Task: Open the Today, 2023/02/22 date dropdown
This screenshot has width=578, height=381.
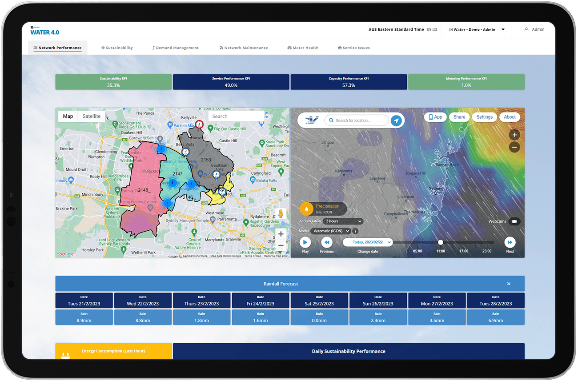Action: coord(368,242)
